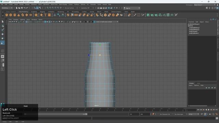Viewport: 219px width, 123px height.
Task: Toggle Snap to points
Action: (53, 8)
